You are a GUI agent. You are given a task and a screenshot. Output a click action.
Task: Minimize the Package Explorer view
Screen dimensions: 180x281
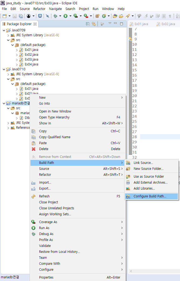115,23
